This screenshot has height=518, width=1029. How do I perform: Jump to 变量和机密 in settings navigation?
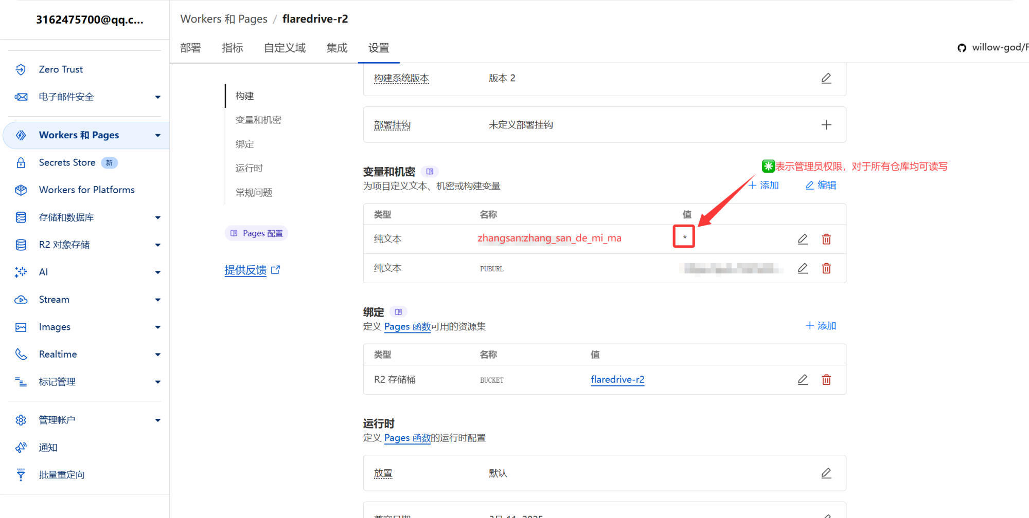tap(258, 120)
